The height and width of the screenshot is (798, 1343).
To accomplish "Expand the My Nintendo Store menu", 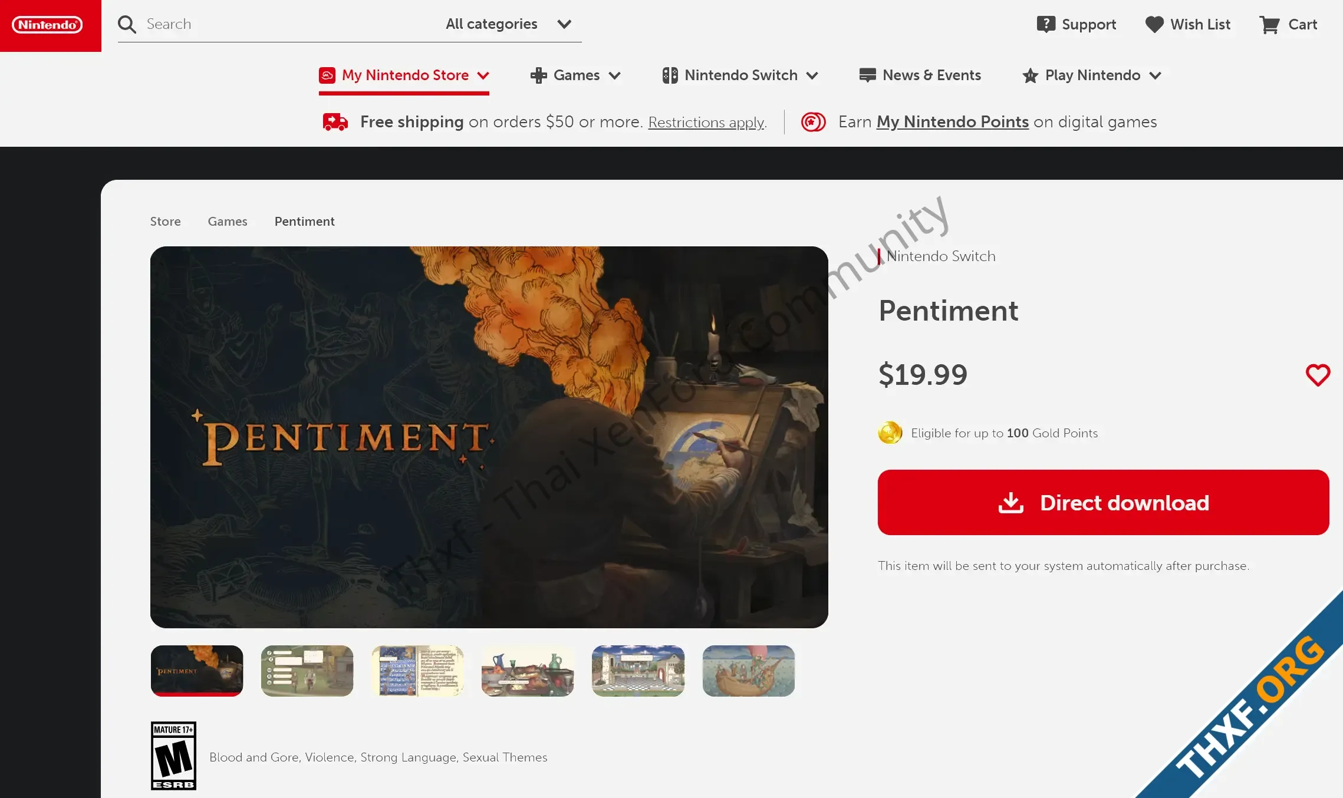I will pos(404,75).
